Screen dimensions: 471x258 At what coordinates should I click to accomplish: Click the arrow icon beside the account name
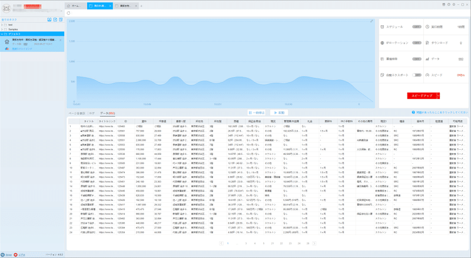61,11
